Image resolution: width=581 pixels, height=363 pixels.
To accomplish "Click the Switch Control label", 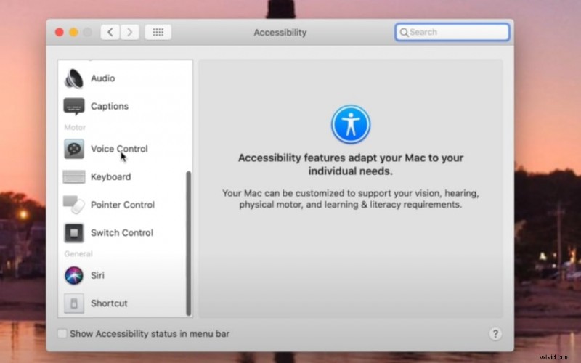I will click(x=122, y=232).
